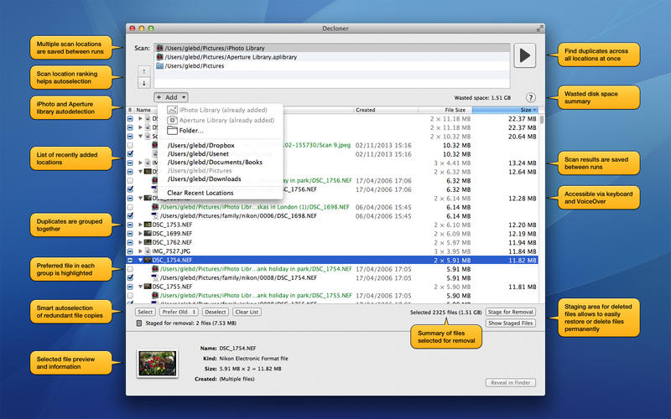The height and width of the screenshot is (419, 671).
Task: Open the Prefer Old dropdown
Action: (x=179, y=312)
